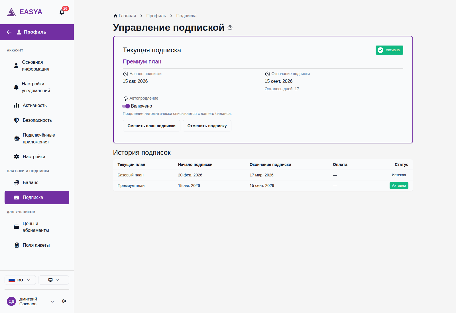Expand the user menu chevron
Viewport: 456px width, 313px height.
click(x=52, y=301)
